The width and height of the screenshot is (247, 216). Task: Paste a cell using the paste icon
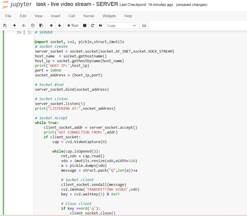[41, 25]
